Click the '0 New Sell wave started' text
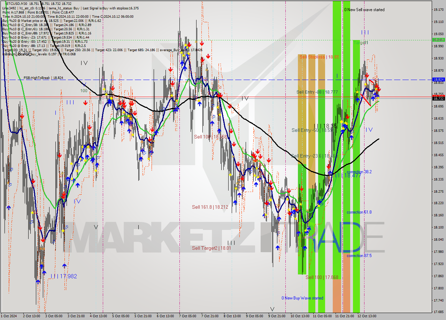This screenshot has height=320, width=446. [364, 10]
